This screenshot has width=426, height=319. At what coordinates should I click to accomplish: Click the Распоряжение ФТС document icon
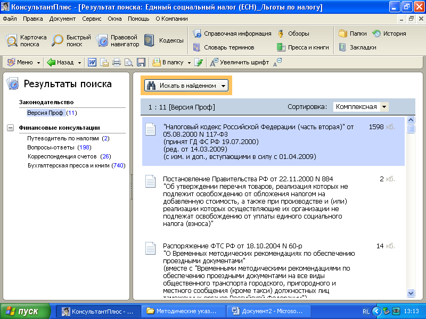[151, 248]
